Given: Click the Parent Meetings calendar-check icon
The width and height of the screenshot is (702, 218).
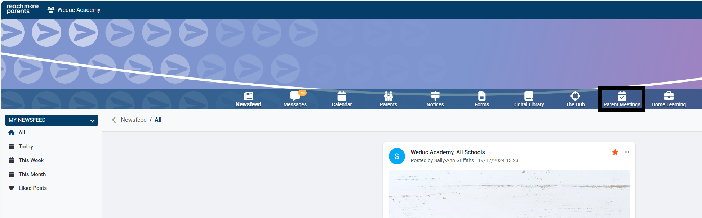Looking at the screenshot, I should point(622,96).
